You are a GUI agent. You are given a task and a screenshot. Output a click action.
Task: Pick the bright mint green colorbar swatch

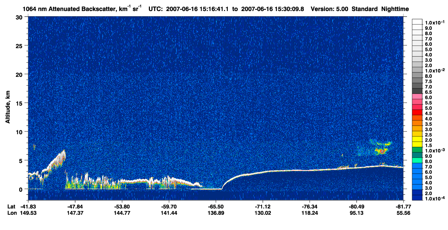coord(417,160)
